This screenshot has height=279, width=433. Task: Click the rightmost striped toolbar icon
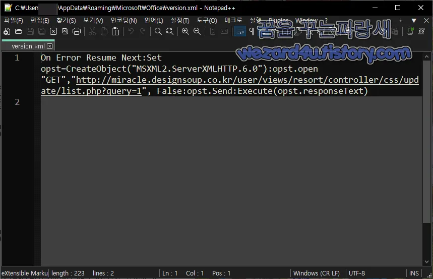tap(422, 31)
